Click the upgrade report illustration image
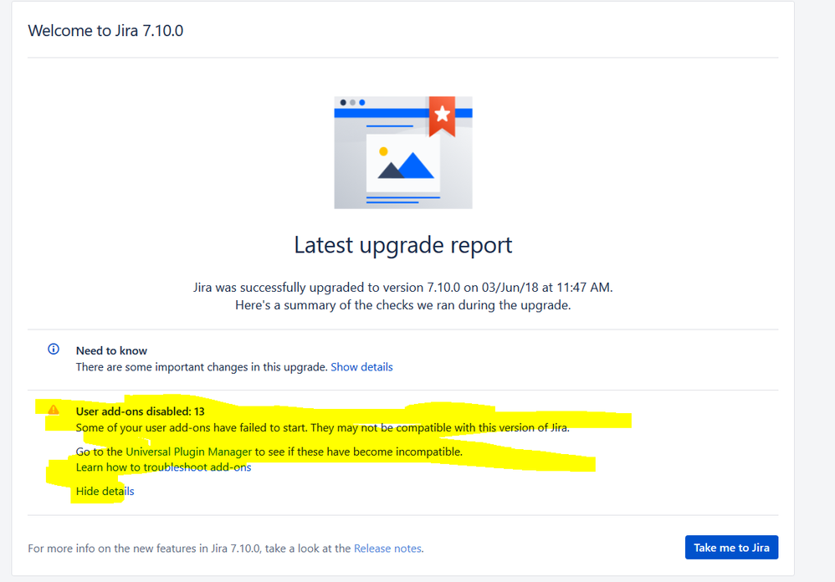The height and width of the screenshot is (582, 835). click(x=403, y=153)
